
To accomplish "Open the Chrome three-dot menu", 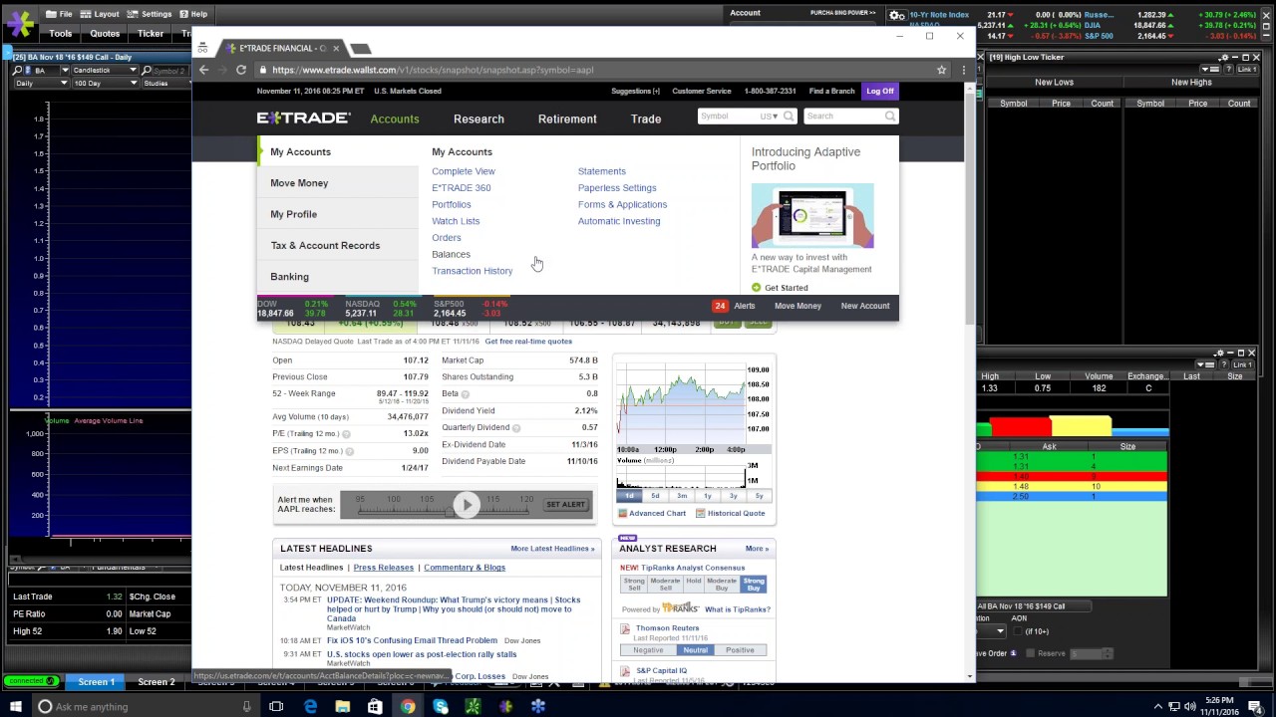I will [x=963, y=70].
